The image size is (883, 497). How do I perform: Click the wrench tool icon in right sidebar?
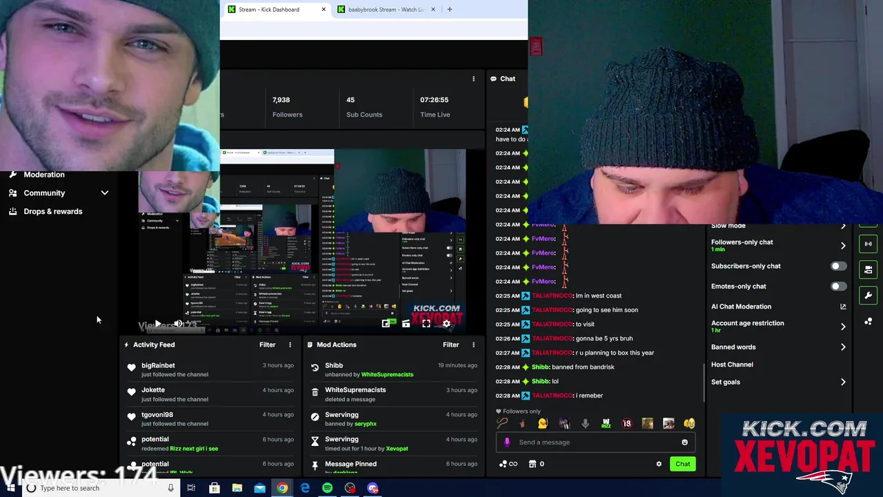pyautogui.click(x=868, y=295)
